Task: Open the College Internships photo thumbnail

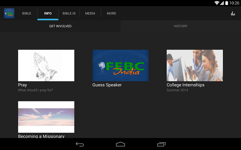Action: click(x=195, y=65)
